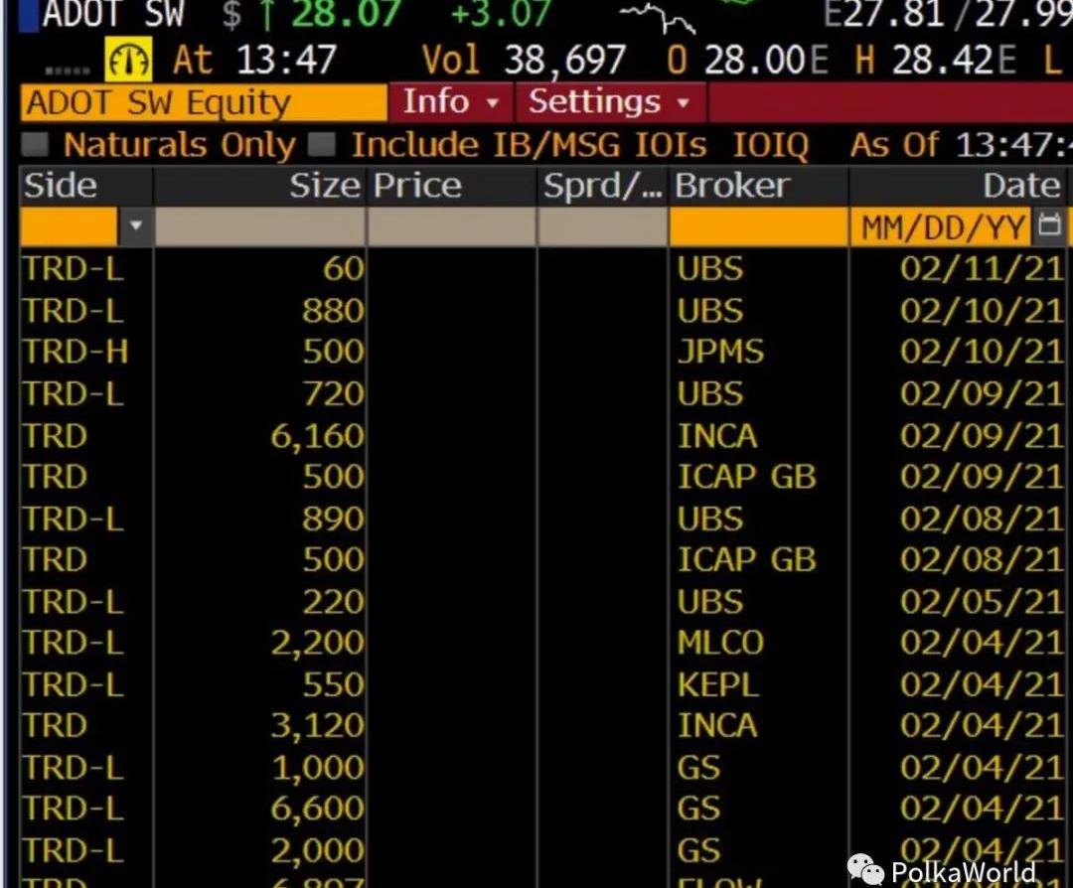Click the ADOT SW Equity security field
This screenshot has width=1073, height=888.
click(x=204, y=103)
